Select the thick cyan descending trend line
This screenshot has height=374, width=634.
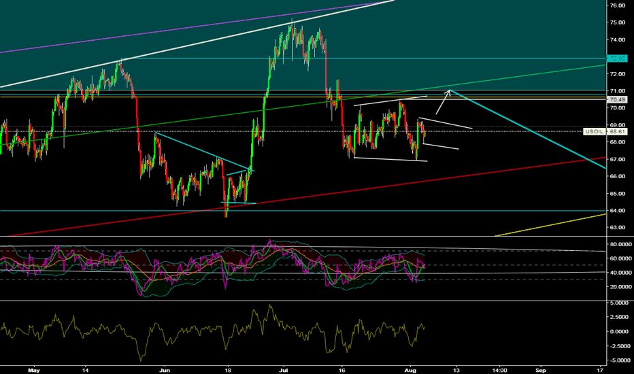pos(529,129)
